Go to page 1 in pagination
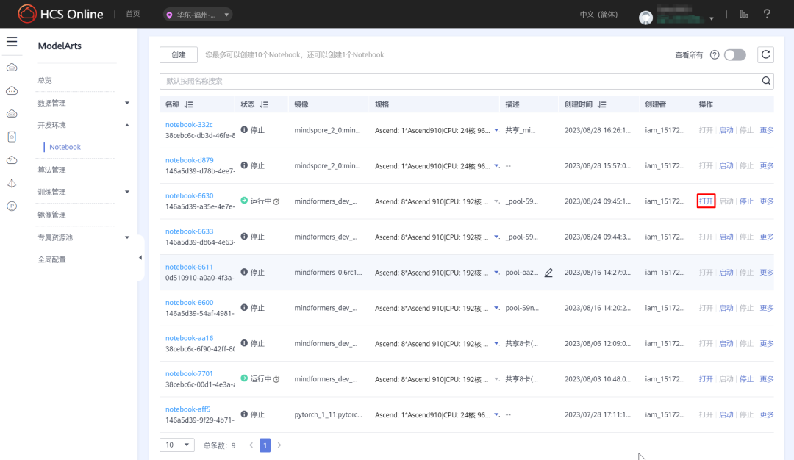 click(x=265, y=445)
